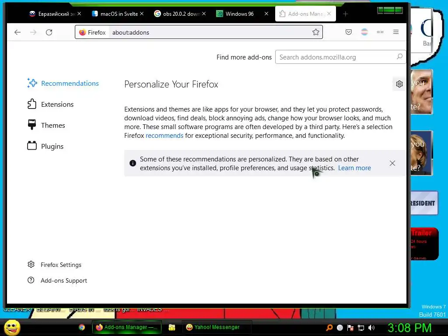Screen dimensions: 448x336
Task: Dismiss the personalized recommendations notice
Action: tap(392, 163)
